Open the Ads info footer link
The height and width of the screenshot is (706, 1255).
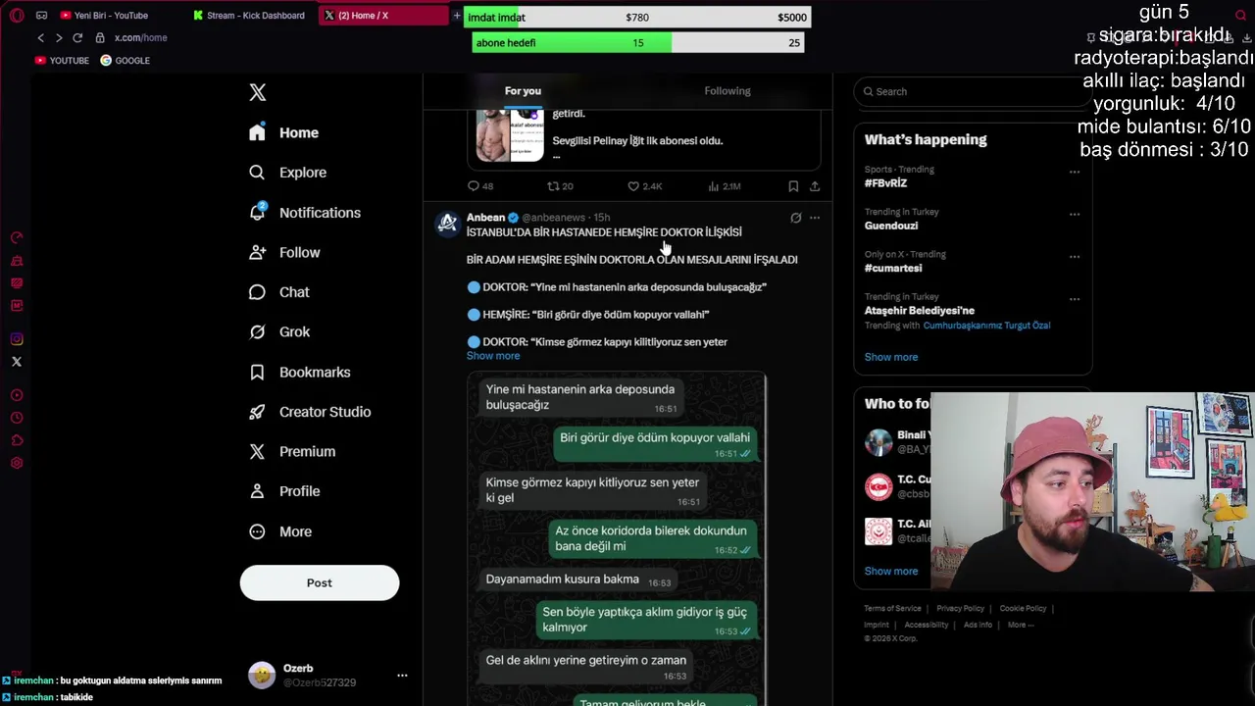point(978,626)
